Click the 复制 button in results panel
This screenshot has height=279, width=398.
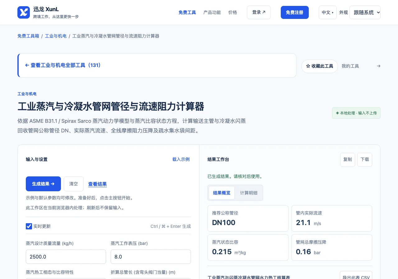[348, 160]
